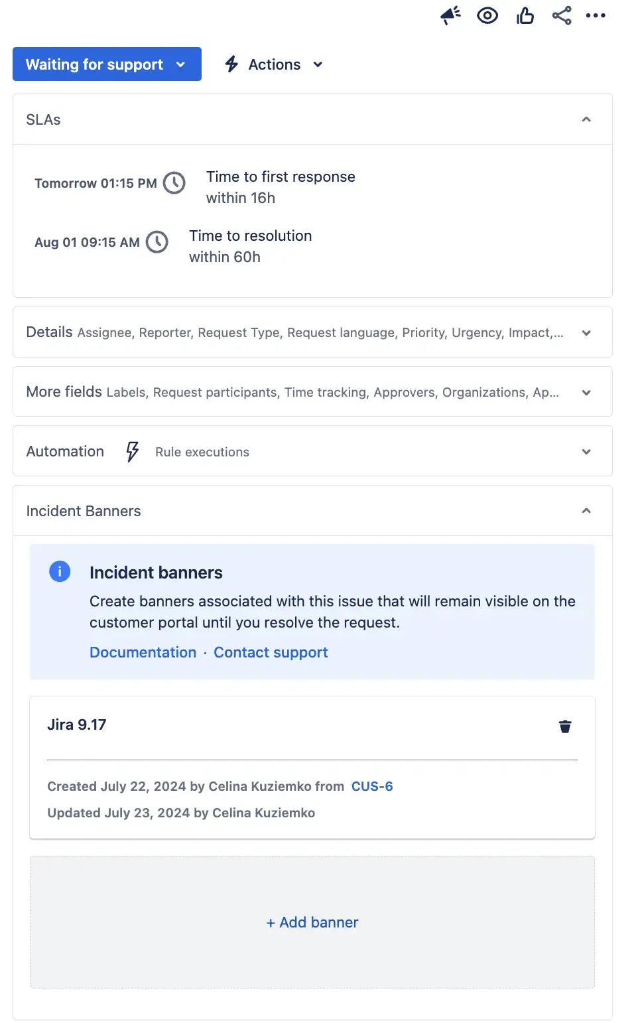
Task: Delete the Jira 9.17 banner
Action: [565, 726]
